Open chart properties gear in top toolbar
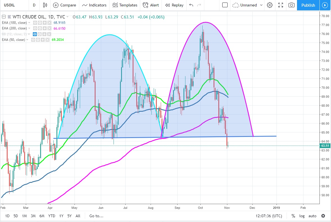 point(270,5)
